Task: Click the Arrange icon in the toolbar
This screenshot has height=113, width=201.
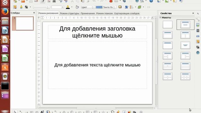Action: [139, 7]
